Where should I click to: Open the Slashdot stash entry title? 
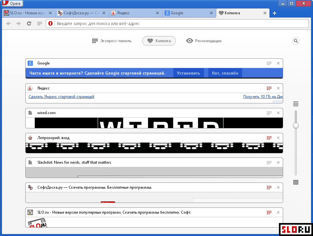tap(74, 162)
